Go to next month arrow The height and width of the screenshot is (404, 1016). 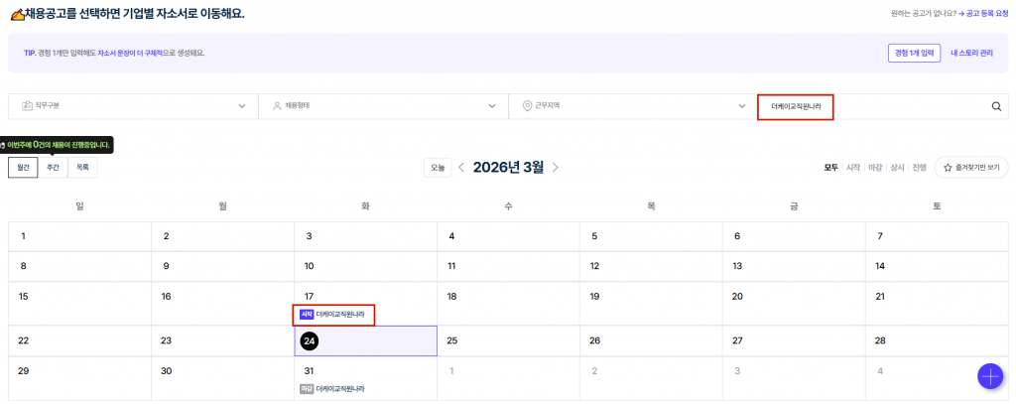[555, 168]
